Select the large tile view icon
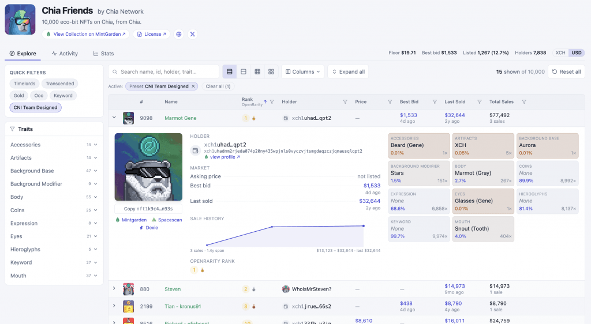The image size is (591, 324). (x=271, y=71)
